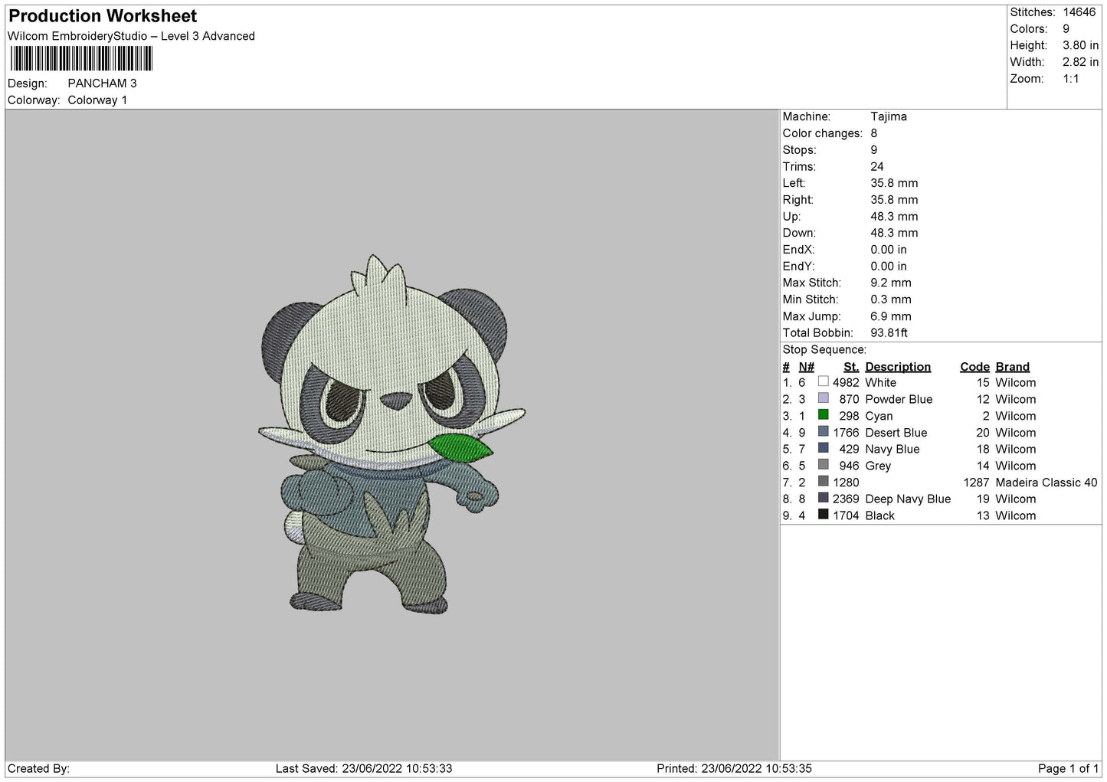
Task: Click the 'Description' column header
Action: coord(898,367)
